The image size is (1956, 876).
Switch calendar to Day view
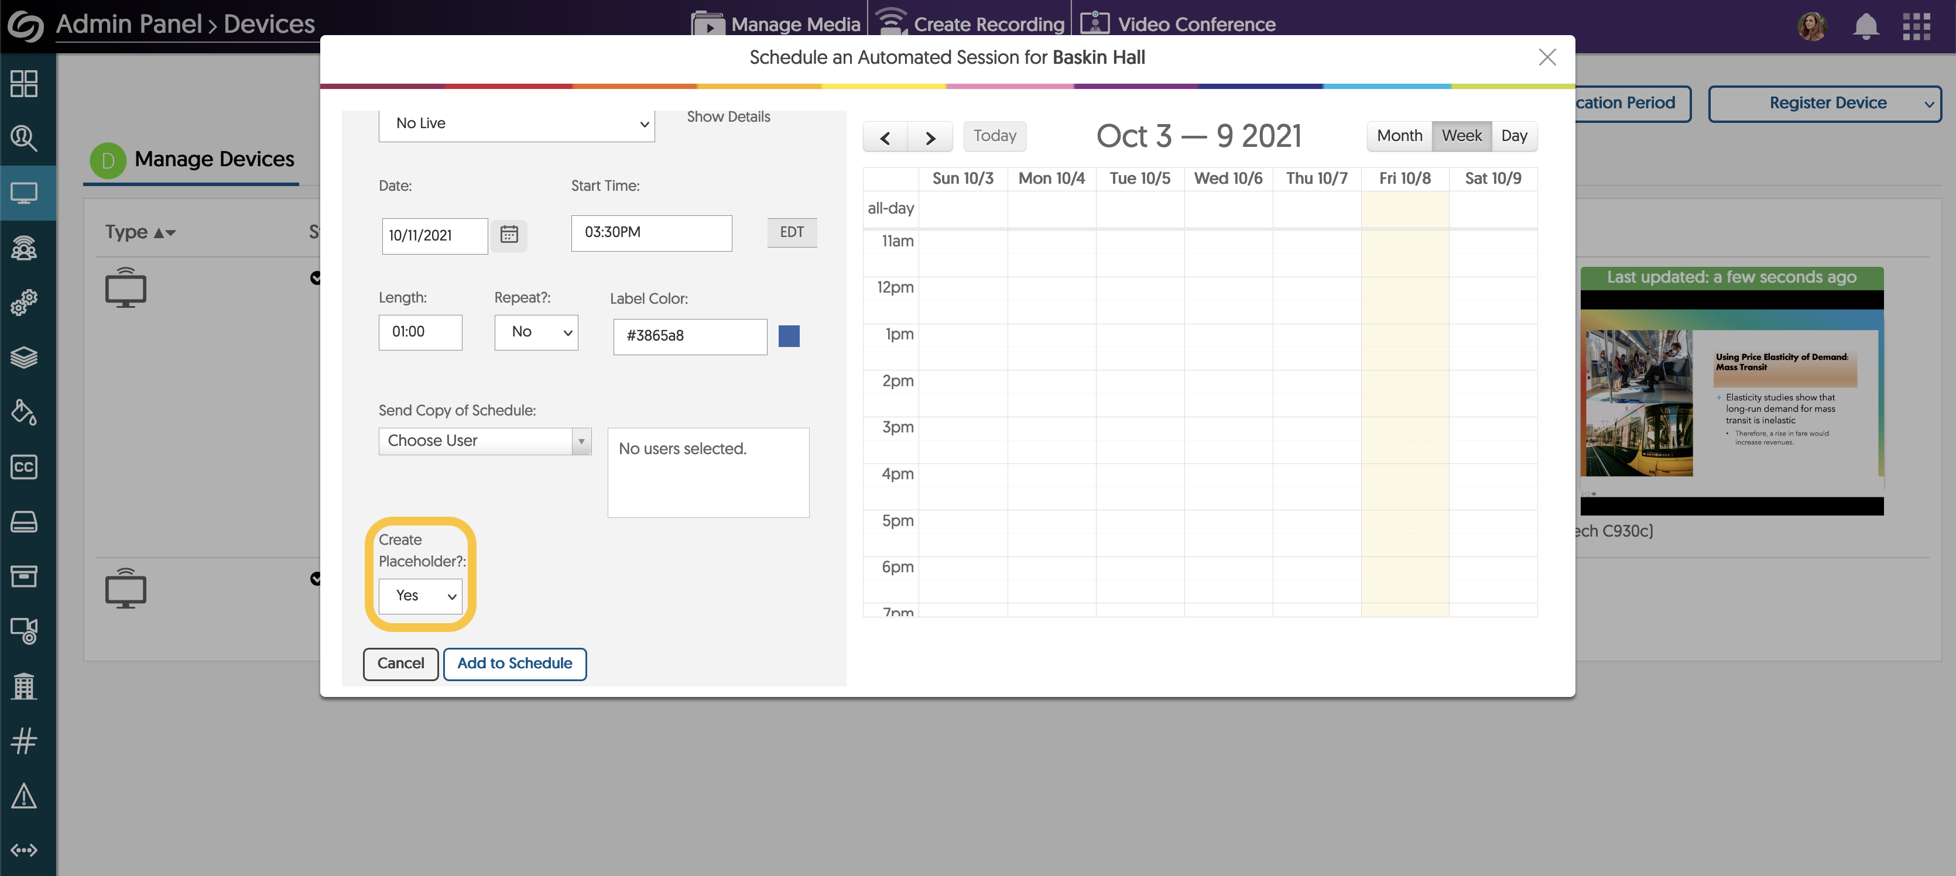coord(1515,136)
